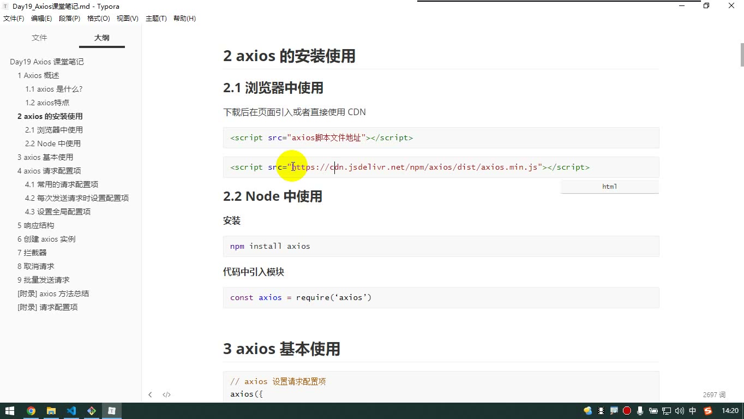Jump to outline item 1 Axios 概述
The width and height of the screenshot is (744, 419).
(x=38, y=75)
